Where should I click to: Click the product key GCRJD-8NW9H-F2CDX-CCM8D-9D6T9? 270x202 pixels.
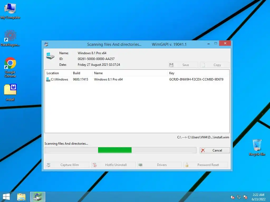(196, 79)
